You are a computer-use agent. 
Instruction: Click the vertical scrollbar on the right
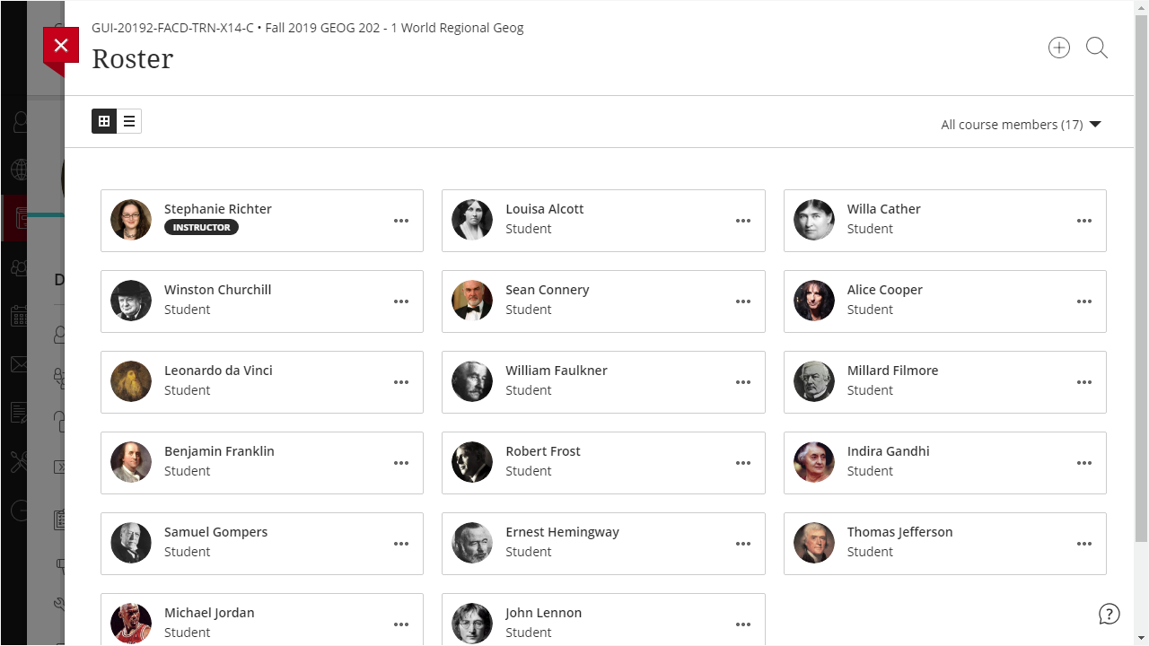[x=1141, y=269]
